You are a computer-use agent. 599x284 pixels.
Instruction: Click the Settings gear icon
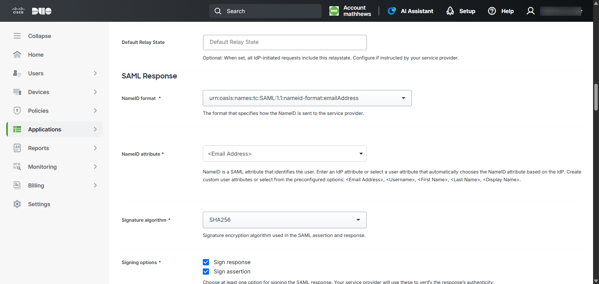(x=17, y=204)
